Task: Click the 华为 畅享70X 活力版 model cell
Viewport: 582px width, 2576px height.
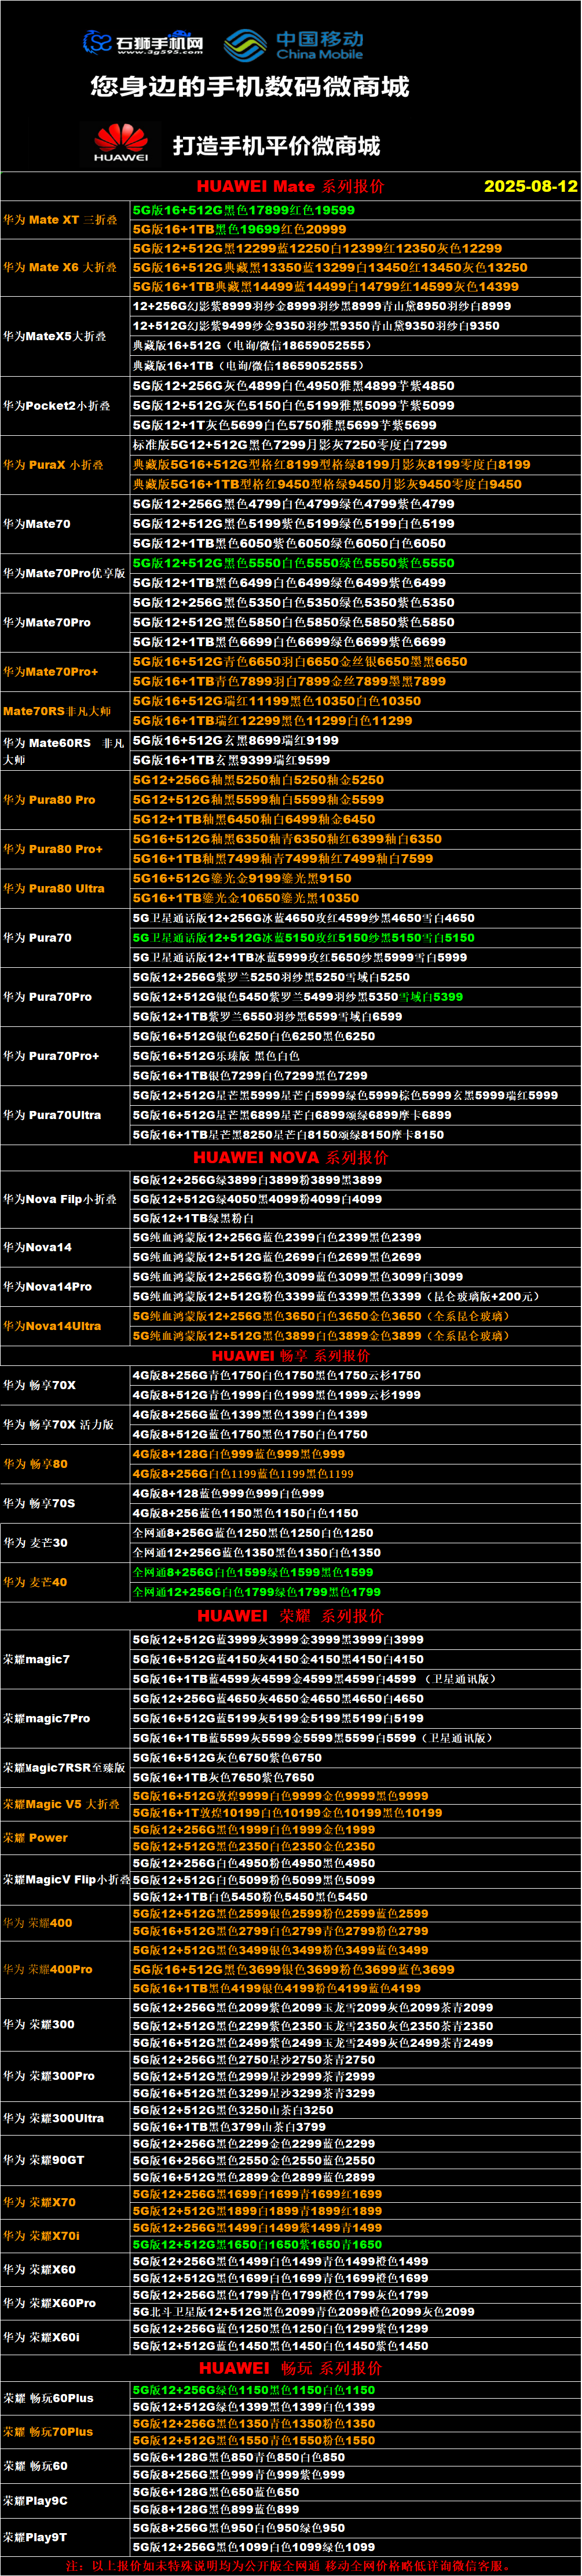Action: tap(65, 1424)
